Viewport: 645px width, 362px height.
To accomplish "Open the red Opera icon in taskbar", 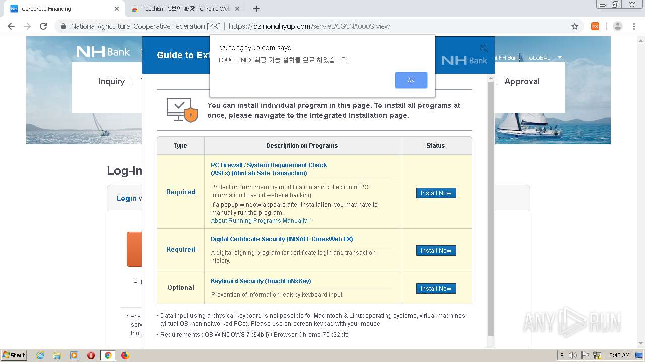I will pyautogui.click(x=91, y=355).
